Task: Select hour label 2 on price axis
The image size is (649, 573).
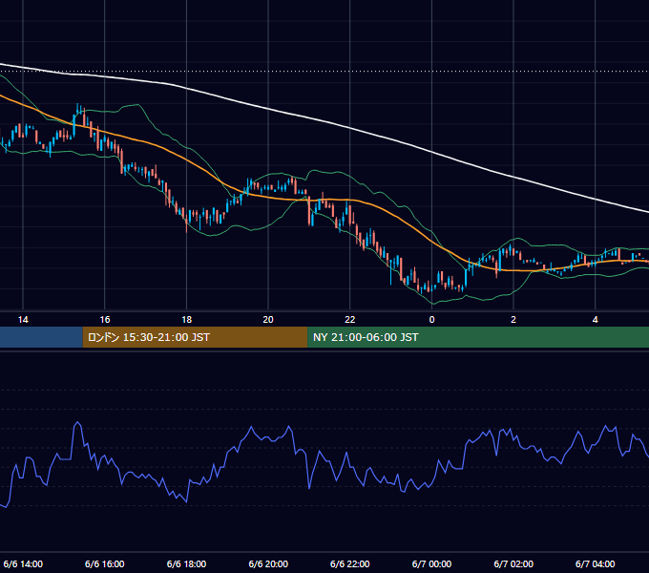Action: pos(513,320)
